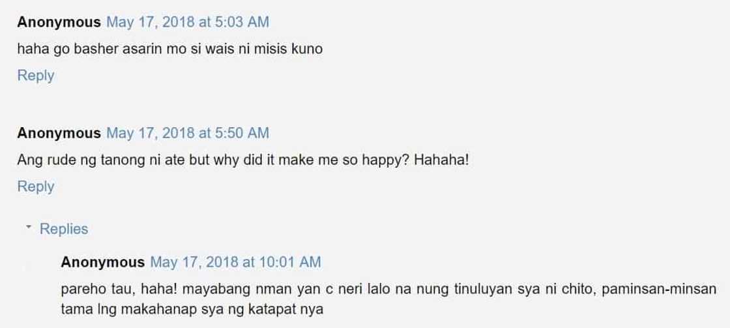Click the comment text starting "haha go basher"
Screen dimensions: 730x328
[170, 49]
